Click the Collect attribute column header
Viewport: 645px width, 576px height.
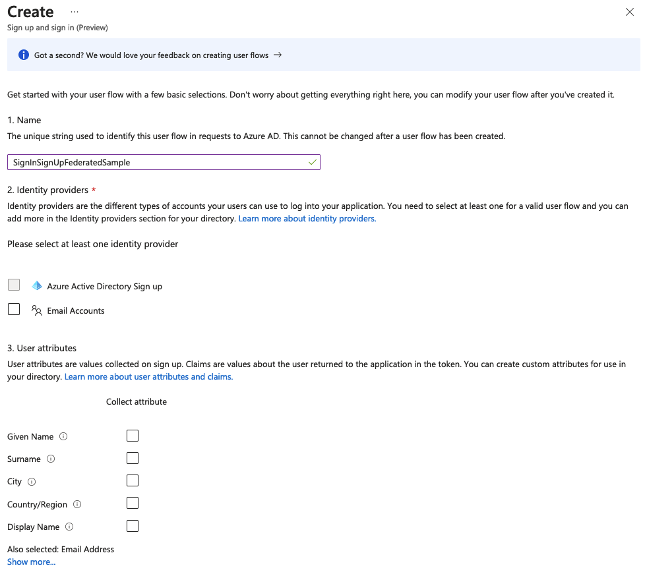coord(137,401)
